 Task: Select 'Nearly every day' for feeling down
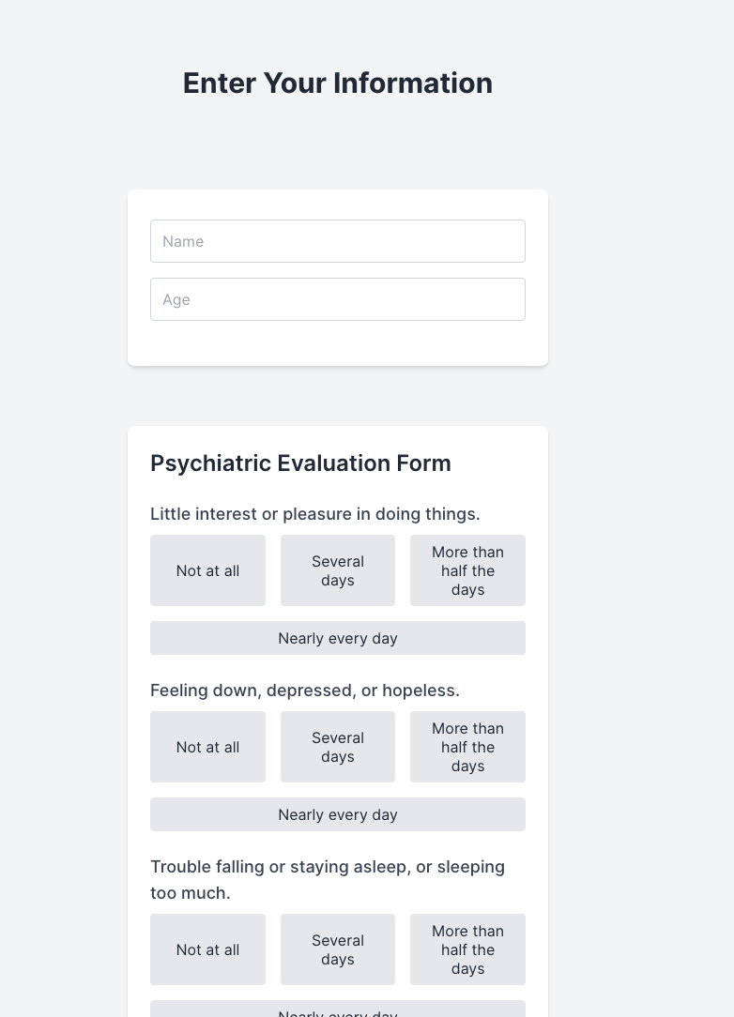338,814
